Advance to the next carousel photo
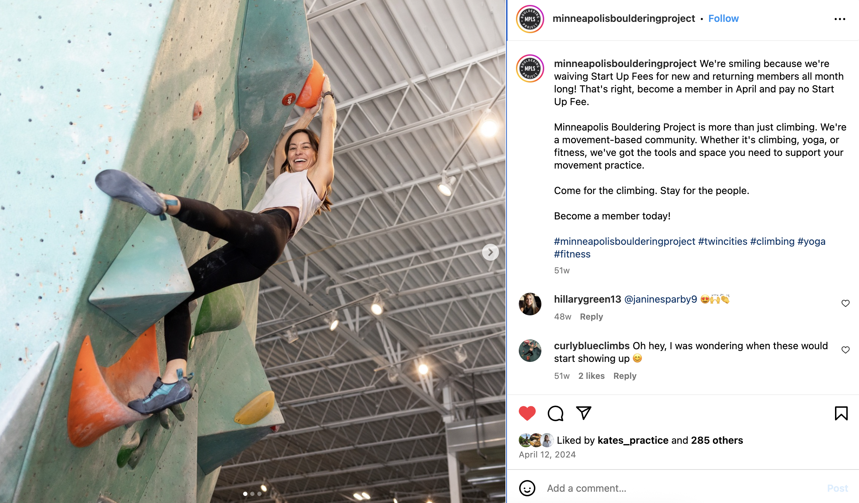Image resolution: width=859 pixels, height=503 pixels. pyautogui.click(x=491, y=252)
